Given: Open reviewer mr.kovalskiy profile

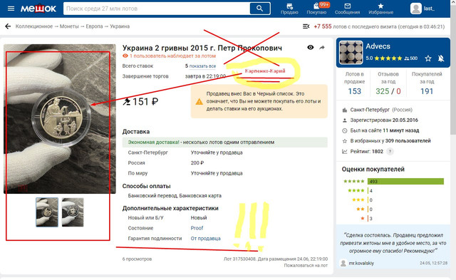Looking at the screenshot, I should tap(361, 263).
